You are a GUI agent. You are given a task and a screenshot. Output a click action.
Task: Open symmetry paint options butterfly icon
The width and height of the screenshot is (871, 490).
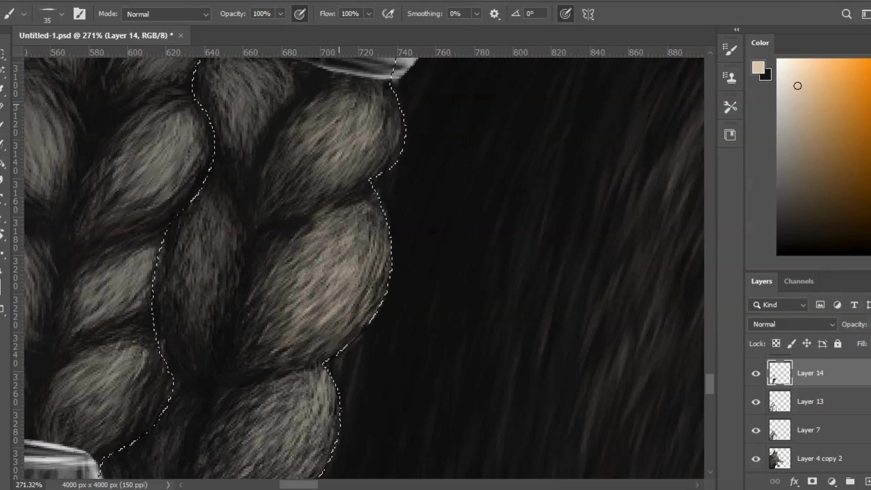click(x=588, y=14)
